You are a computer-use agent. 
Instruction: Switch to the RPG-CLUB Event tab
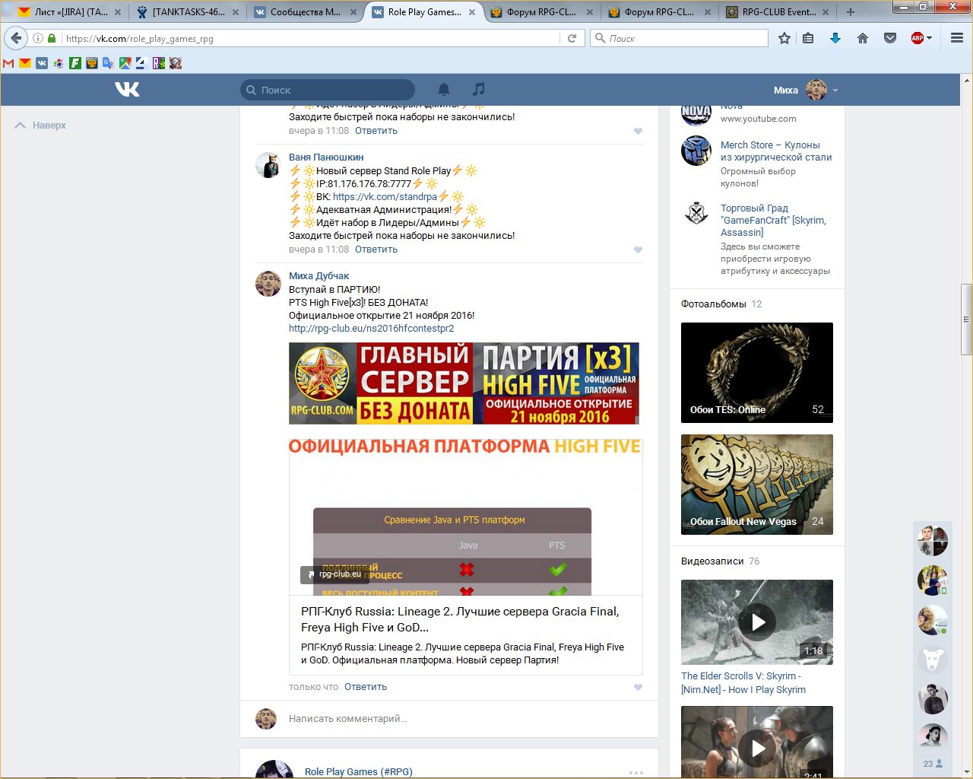[777, 12]
